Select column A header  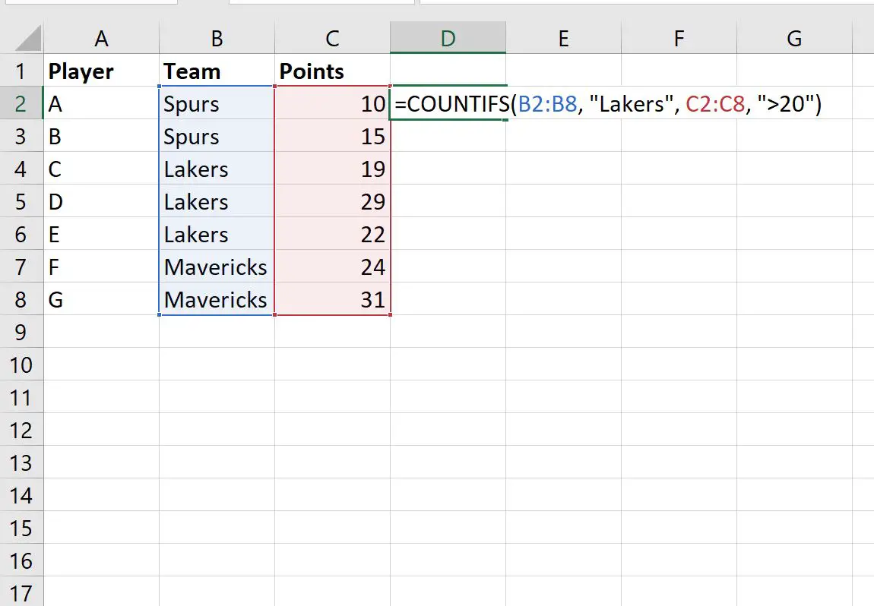[x=101, y=39]
